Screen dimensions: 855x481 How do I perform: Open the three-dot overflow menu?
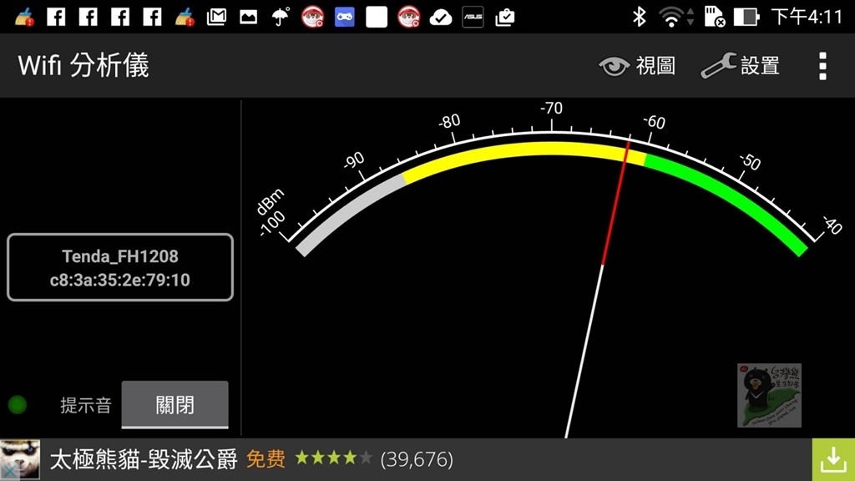[822, 66]
